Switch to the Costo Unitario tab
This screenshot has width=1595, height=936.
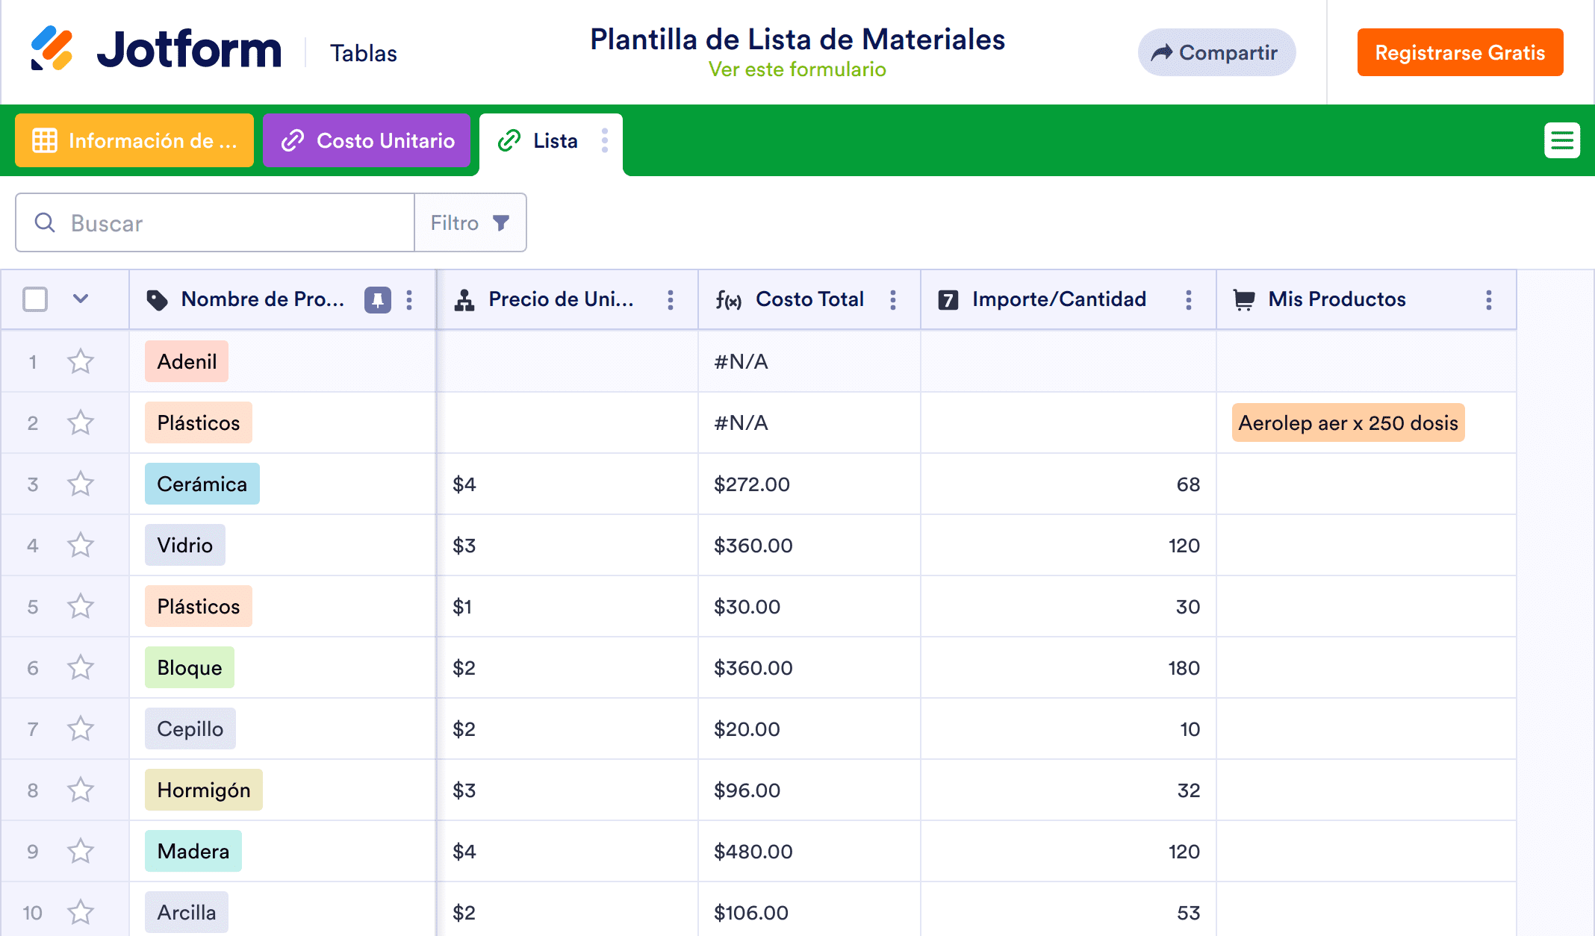tap(367, 140)
